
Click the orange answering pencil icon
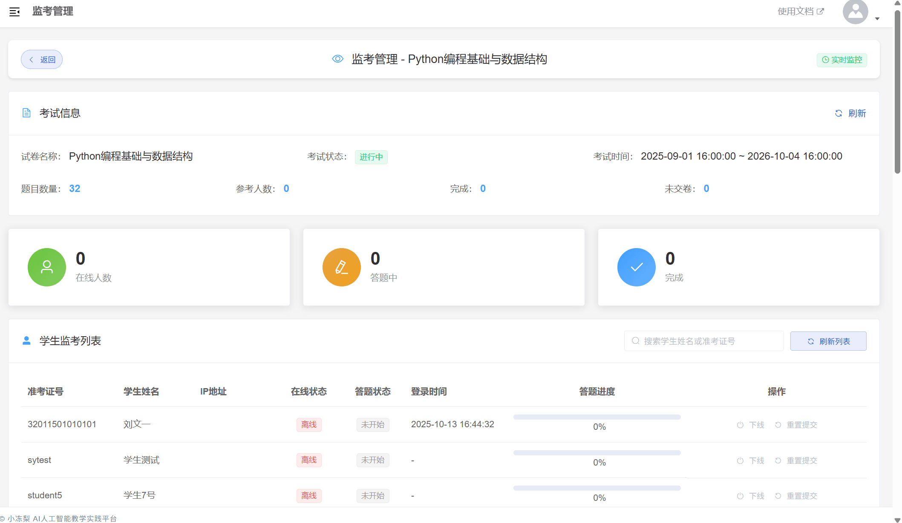coord(342,267)
